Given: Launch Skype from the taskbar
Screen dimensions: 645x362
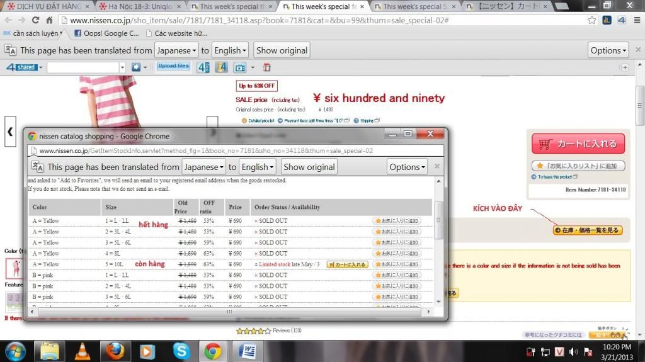Looking at the screenshot, I should 180,349.
